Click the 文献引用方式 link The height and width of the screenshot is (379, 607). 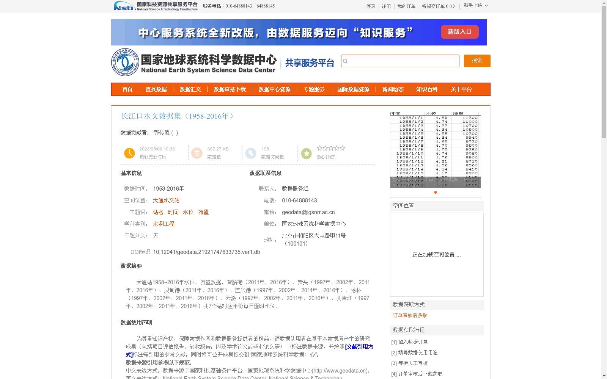pos(359,347)
